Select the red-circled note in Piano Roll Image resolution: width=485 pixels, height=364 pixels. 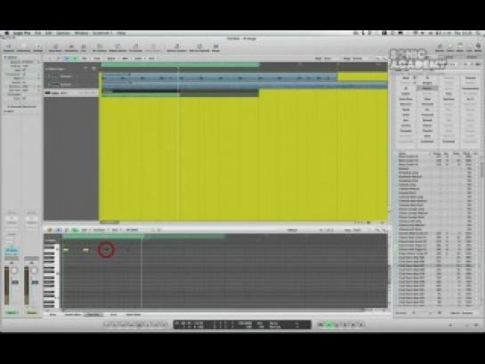[x=107, y=249]
